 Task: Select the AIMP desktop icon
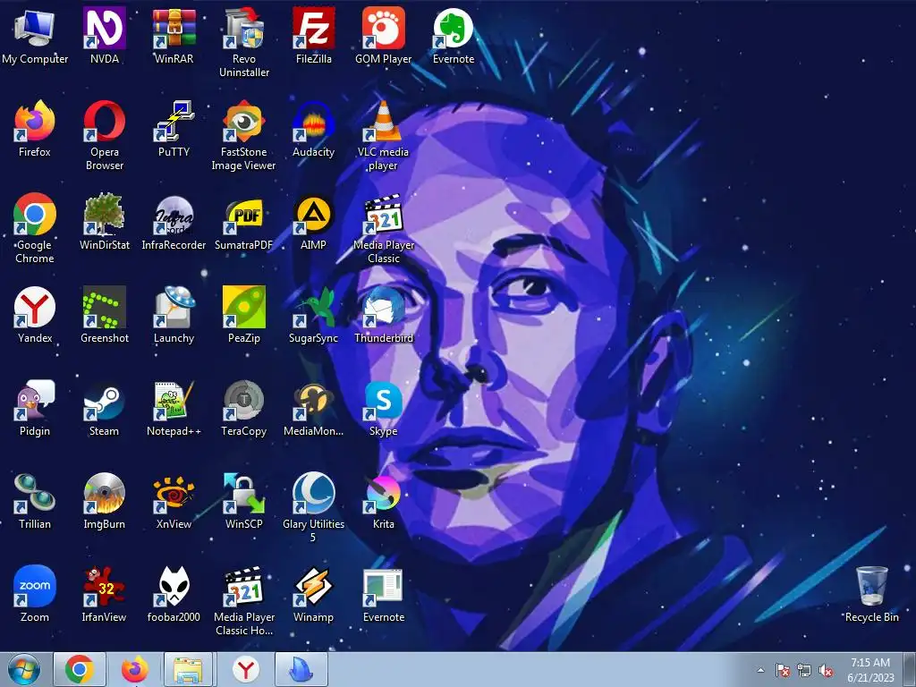[314, 214]
